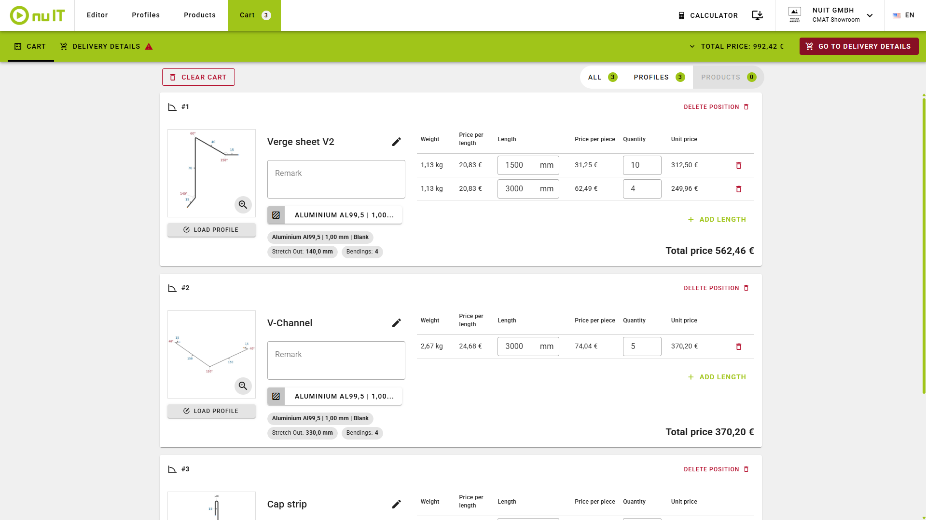Click the install/download desktop icon
Image resolution: width=926 pixels, height=520 pixels.
(758, 15)
